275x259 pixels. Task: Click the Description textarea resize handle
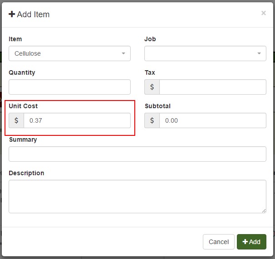264,211
